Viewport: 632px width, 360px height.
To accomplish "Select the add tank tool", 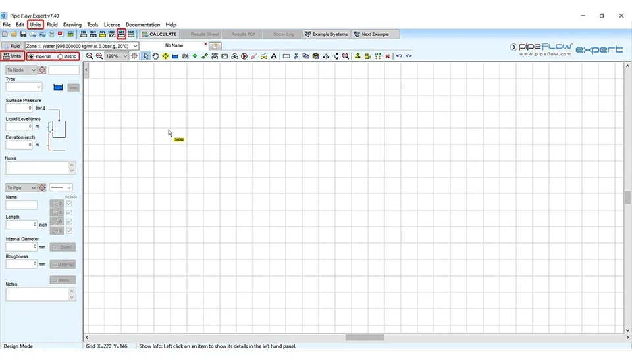I will [x=175, y=56].
